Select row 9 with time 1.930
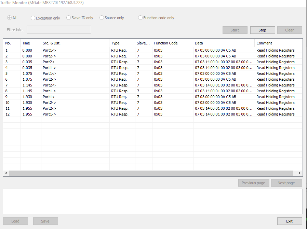Image resolution: width=307 pixels, height=229 pixels. pyautogui.click(x=153, y=97)
